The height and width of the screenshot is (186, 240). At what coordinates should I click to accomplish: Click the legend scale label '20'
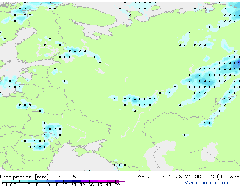point(65,184)
